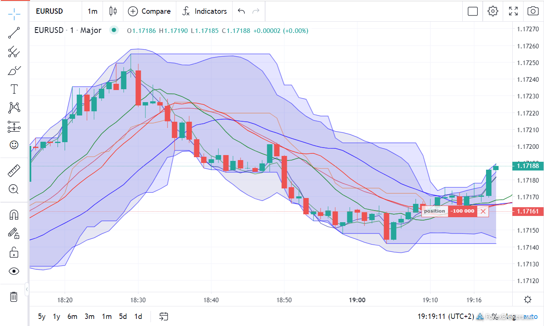Open the timezone menu 19:19:11 (UTC+2)
The width and height of the screenshot is (544, 326).
(x=445, y=316)
